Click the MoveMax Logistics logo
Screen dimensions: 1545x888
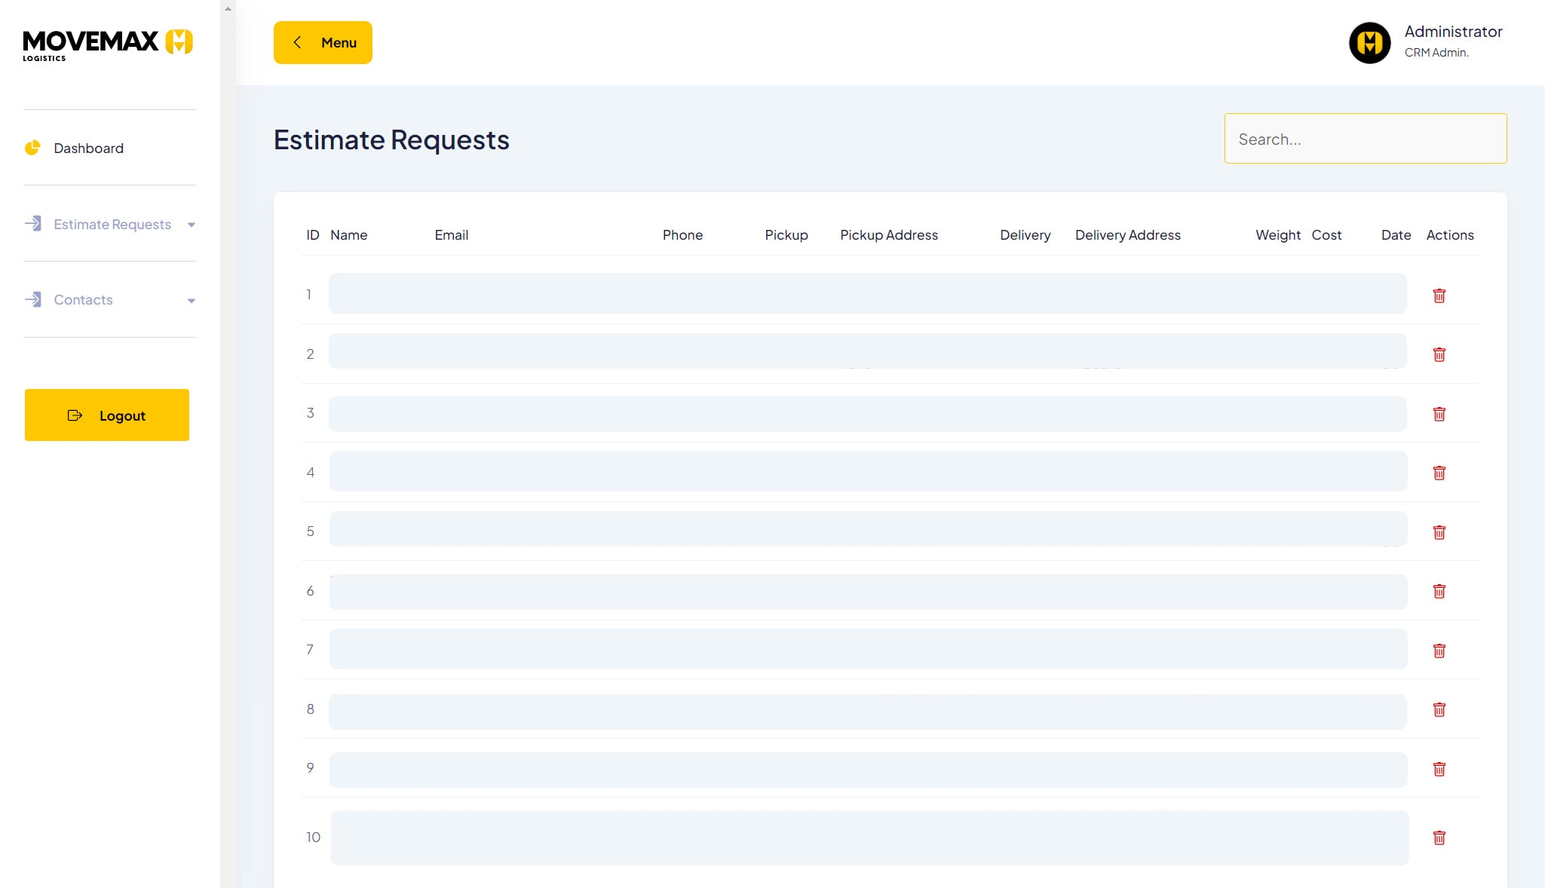tap(108, 44)
